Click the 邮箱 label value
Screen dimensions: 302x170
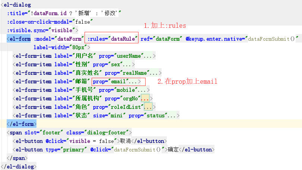(81, 81)
